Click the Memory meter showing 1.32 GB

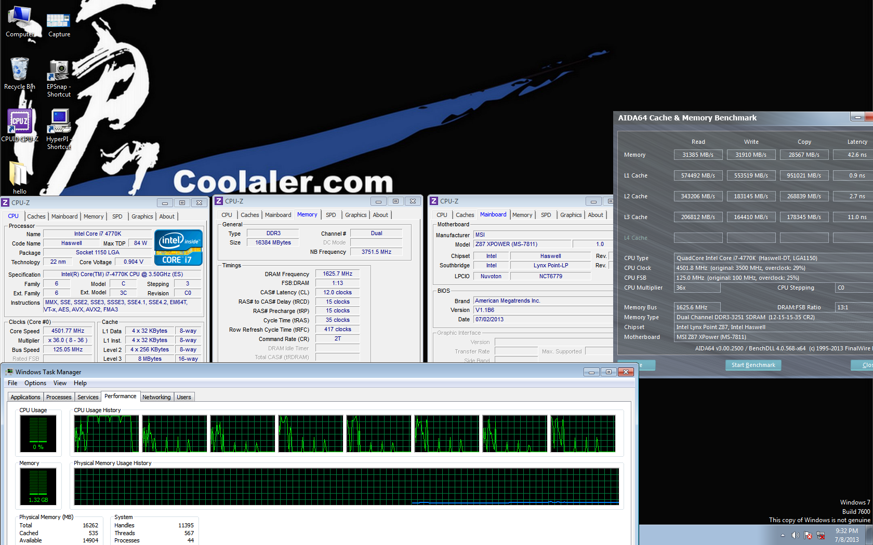[x=38, y=486]
